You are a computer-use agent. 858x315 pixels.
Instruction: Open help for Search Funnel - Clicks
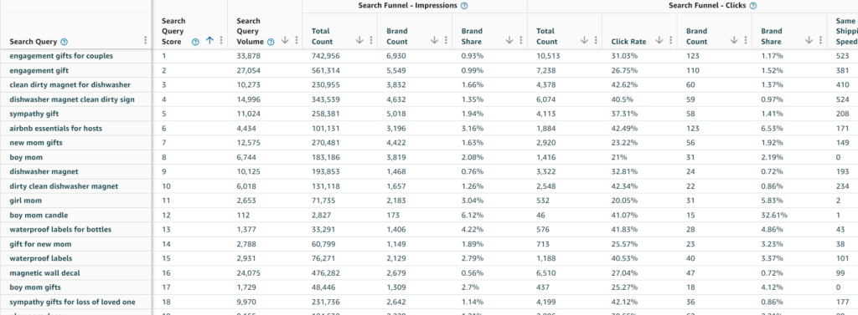[753, 6]
